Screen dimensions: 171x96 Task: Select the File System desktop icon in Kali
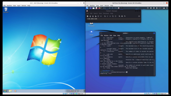coord(91,25)
